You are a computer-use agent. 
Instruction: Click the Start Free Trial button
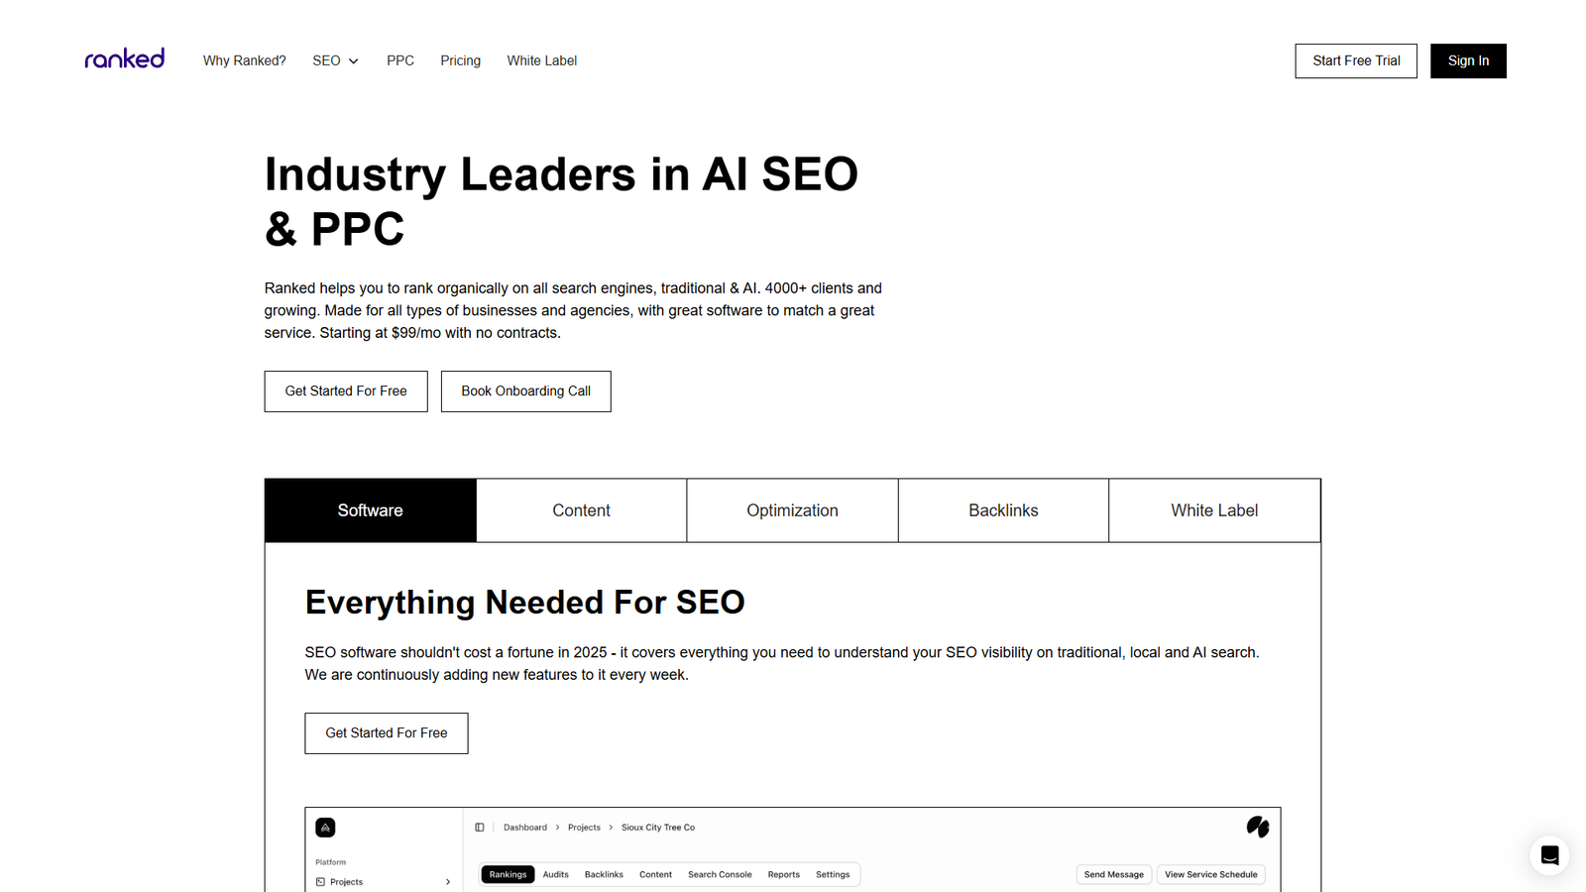(x=1355, y=60)
